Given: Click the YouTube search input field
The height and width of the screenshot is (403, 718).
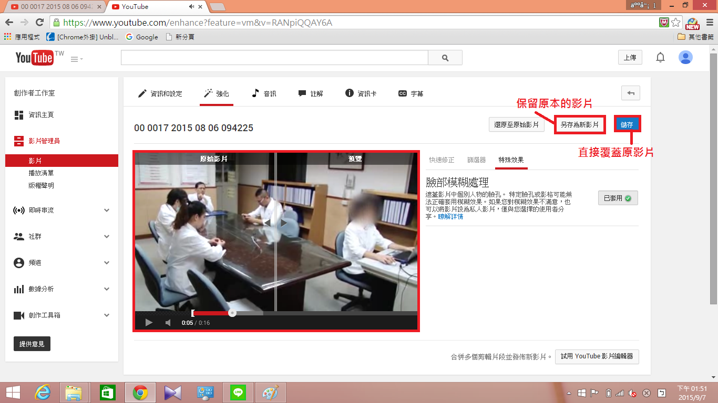Looking at the screenshot, I should [274, 58].
